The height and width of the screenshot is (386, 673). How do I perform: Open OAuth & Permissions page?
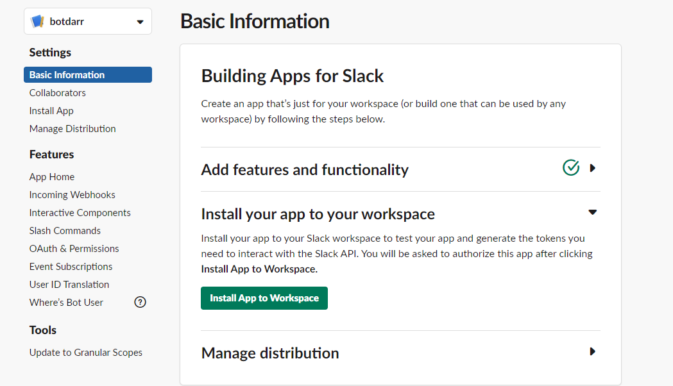tap(74, 249)
